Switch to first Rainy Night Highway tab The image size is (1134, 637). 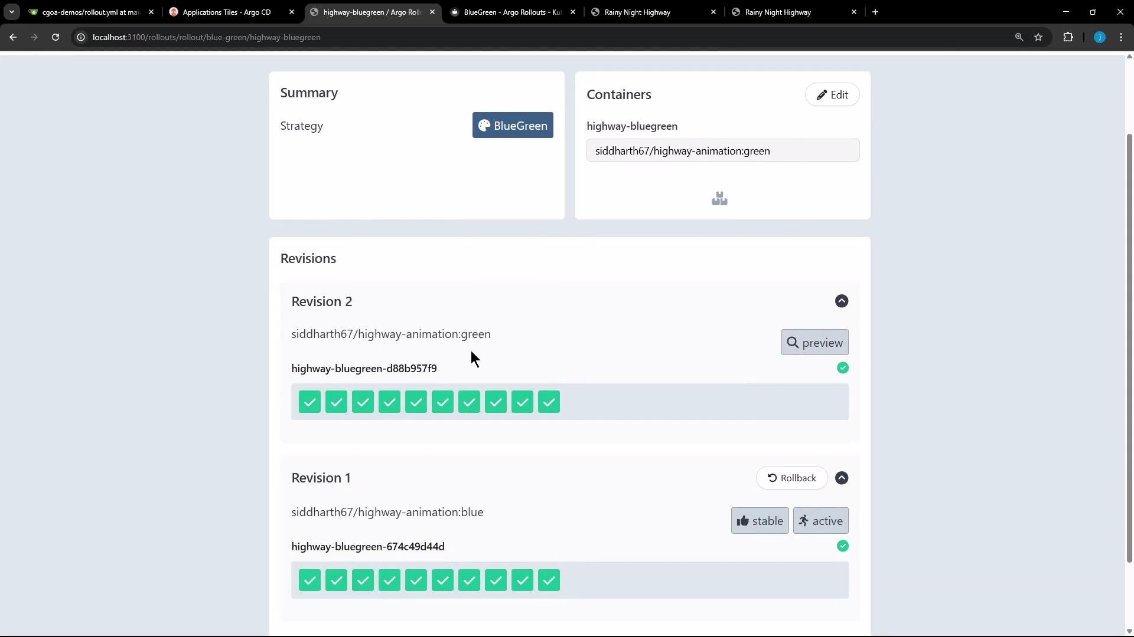click(653, 12)
